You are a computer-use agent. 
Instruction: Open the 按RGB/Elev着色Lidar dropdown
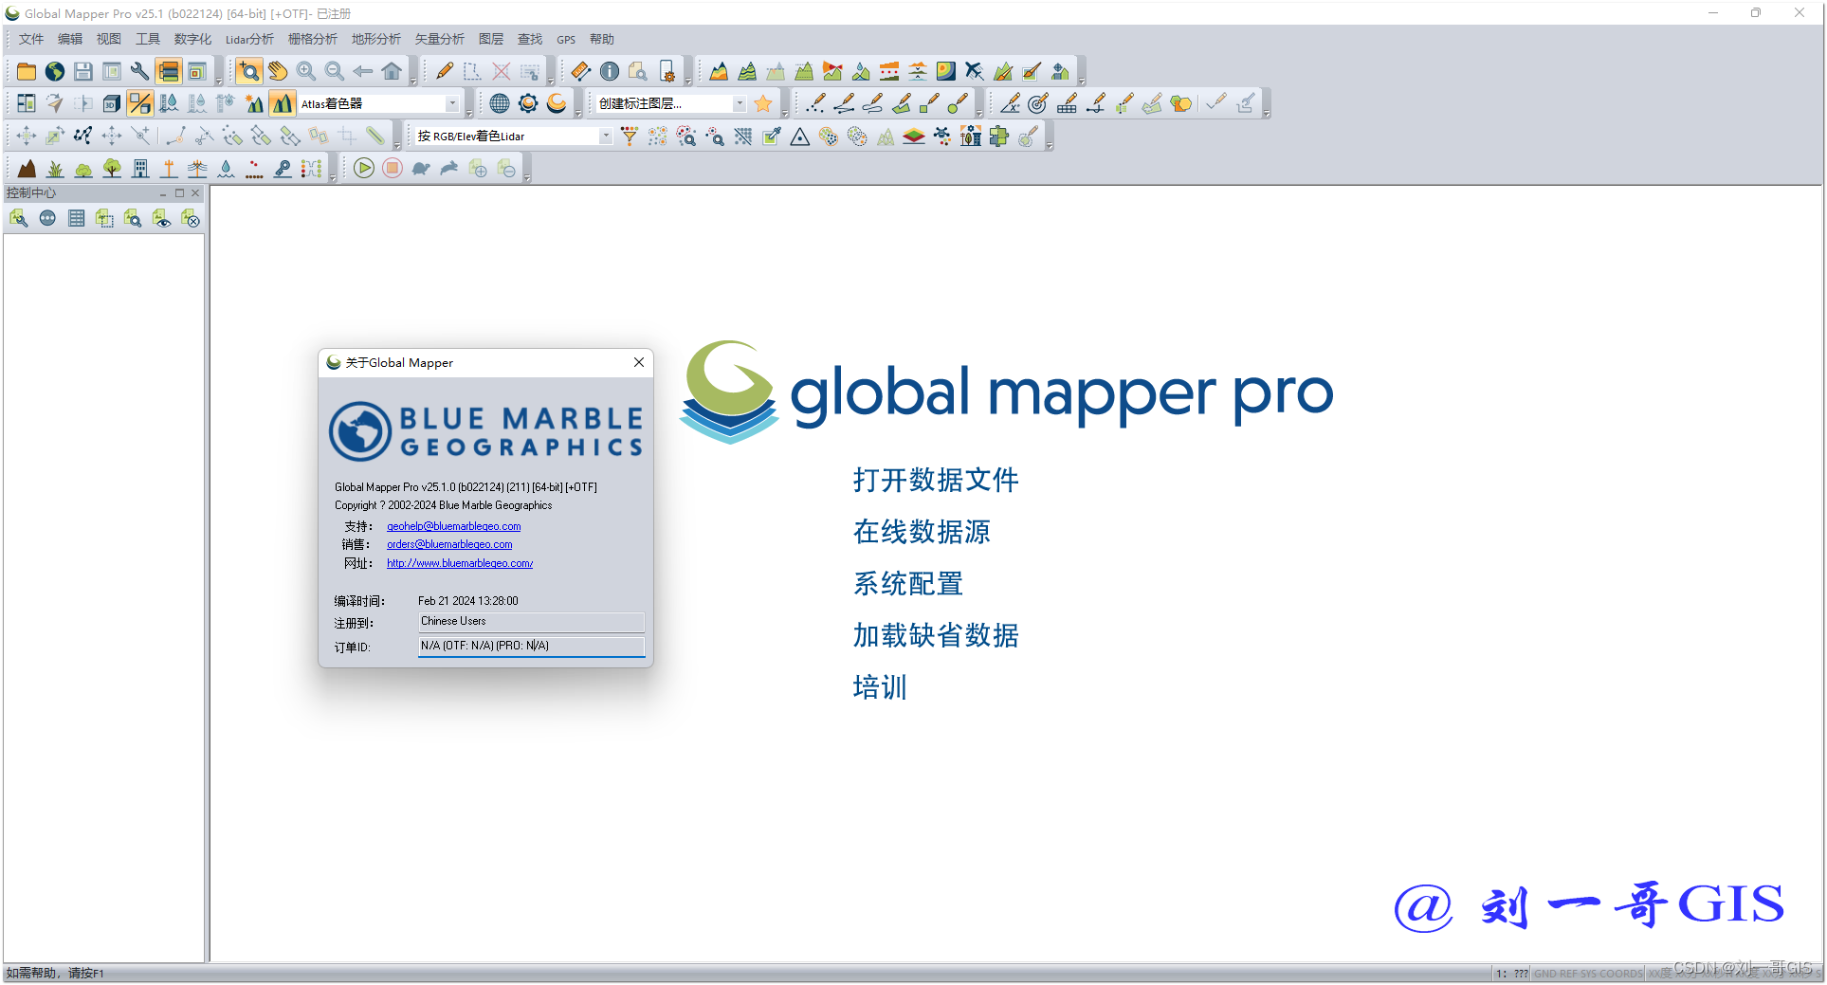605,136
